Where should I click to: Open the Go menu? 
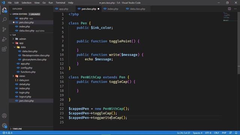(44, 3)
